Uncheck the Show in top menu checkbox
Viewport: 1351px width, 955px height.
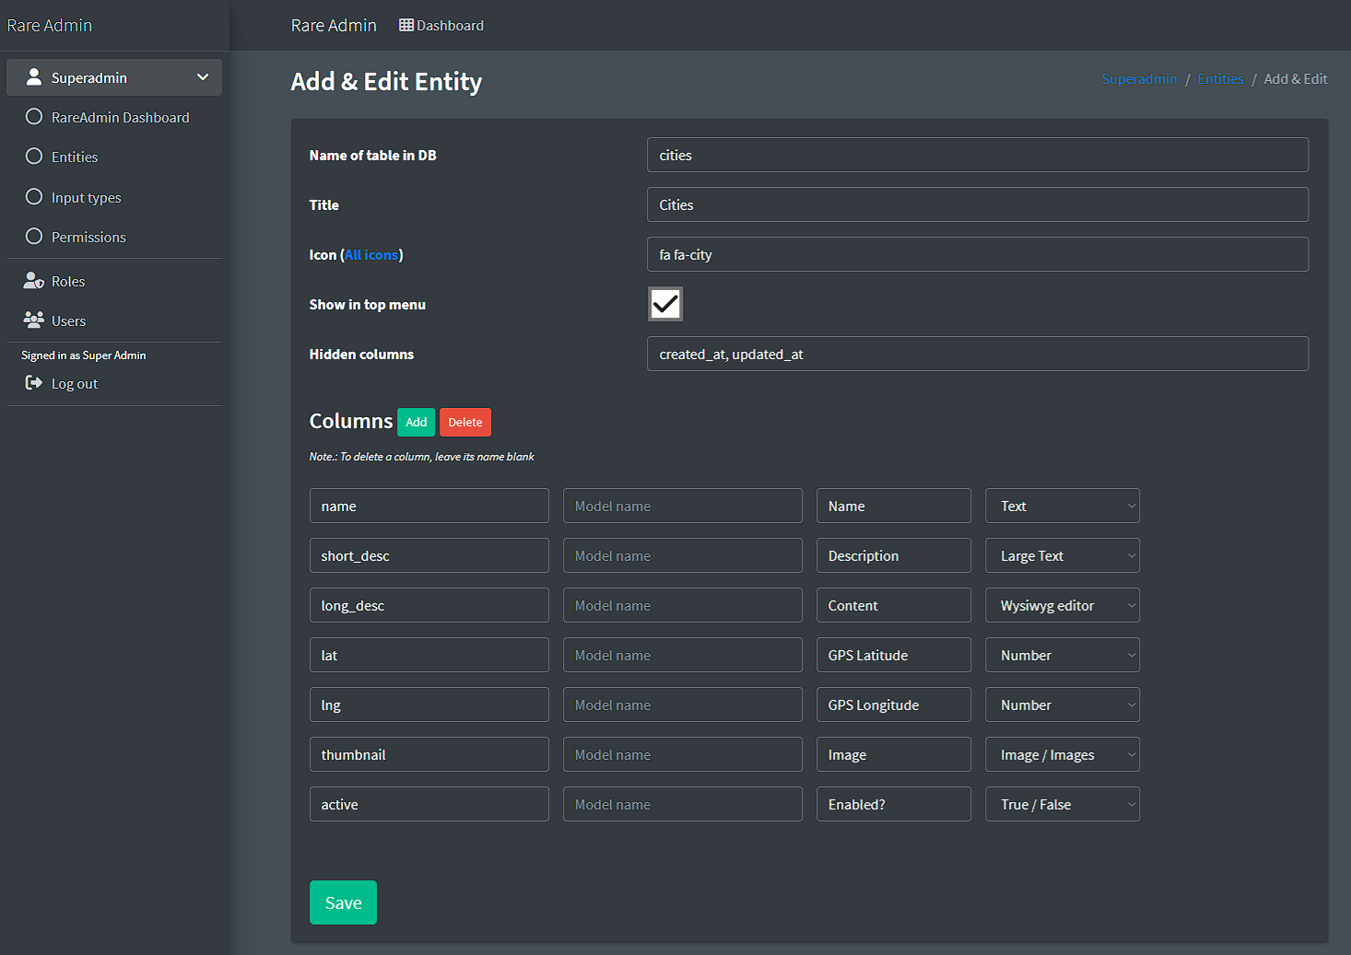[x=664, y=304]
